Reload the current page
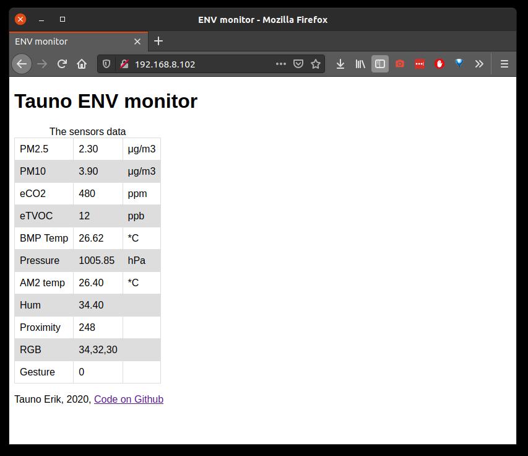Image resolution: width=528 pixels, height=456 pixels. 62,64
